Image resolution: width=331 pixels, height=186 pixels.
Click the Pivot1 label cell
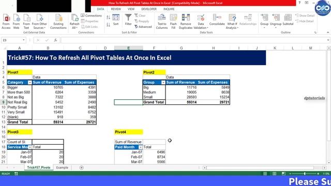click(x=20, y=72)
